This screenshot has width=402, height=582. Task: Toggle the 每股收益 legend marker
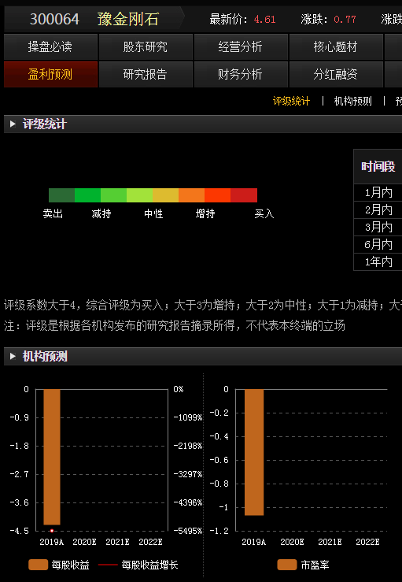[x=39, y=565]
